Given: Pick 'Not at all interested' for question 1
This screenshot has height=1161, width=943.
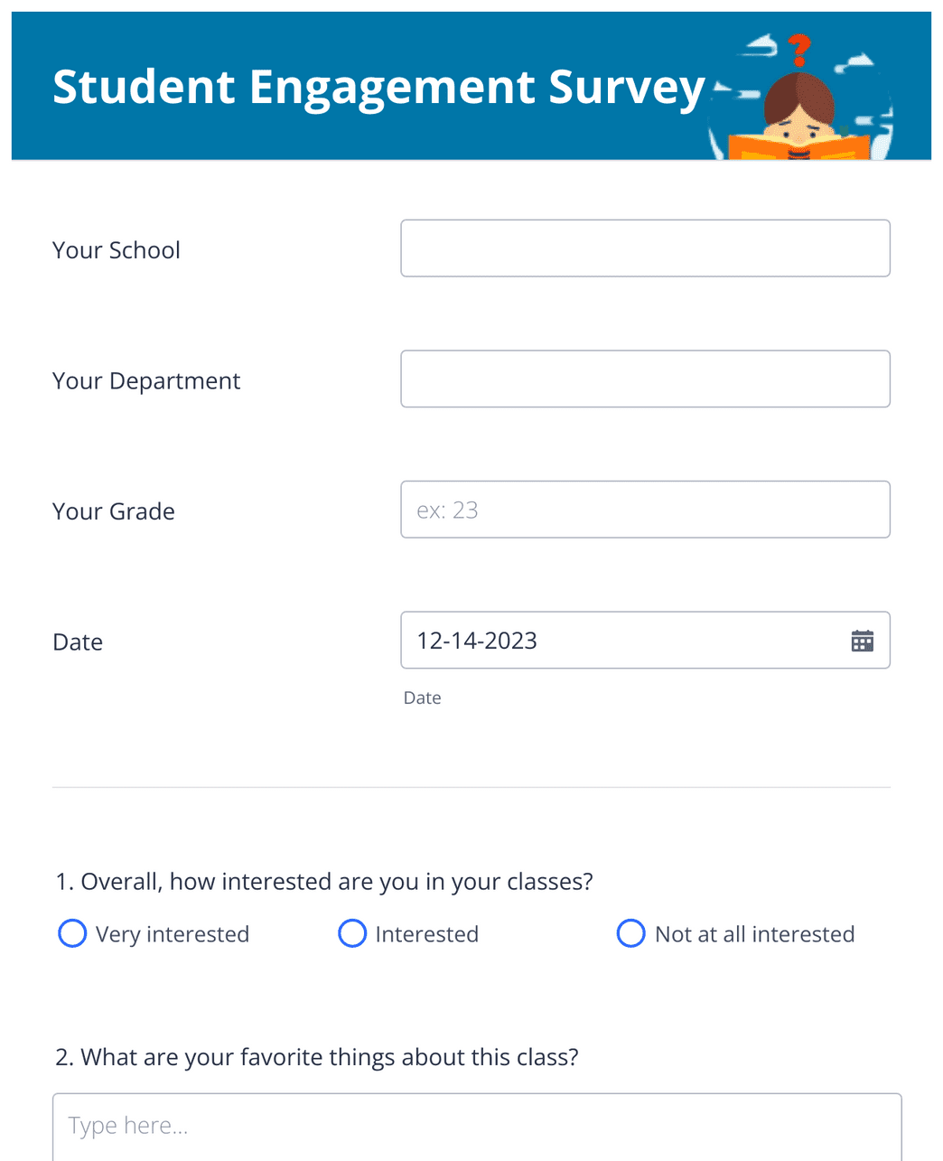Looking at the screenshot, I should 630,933.
